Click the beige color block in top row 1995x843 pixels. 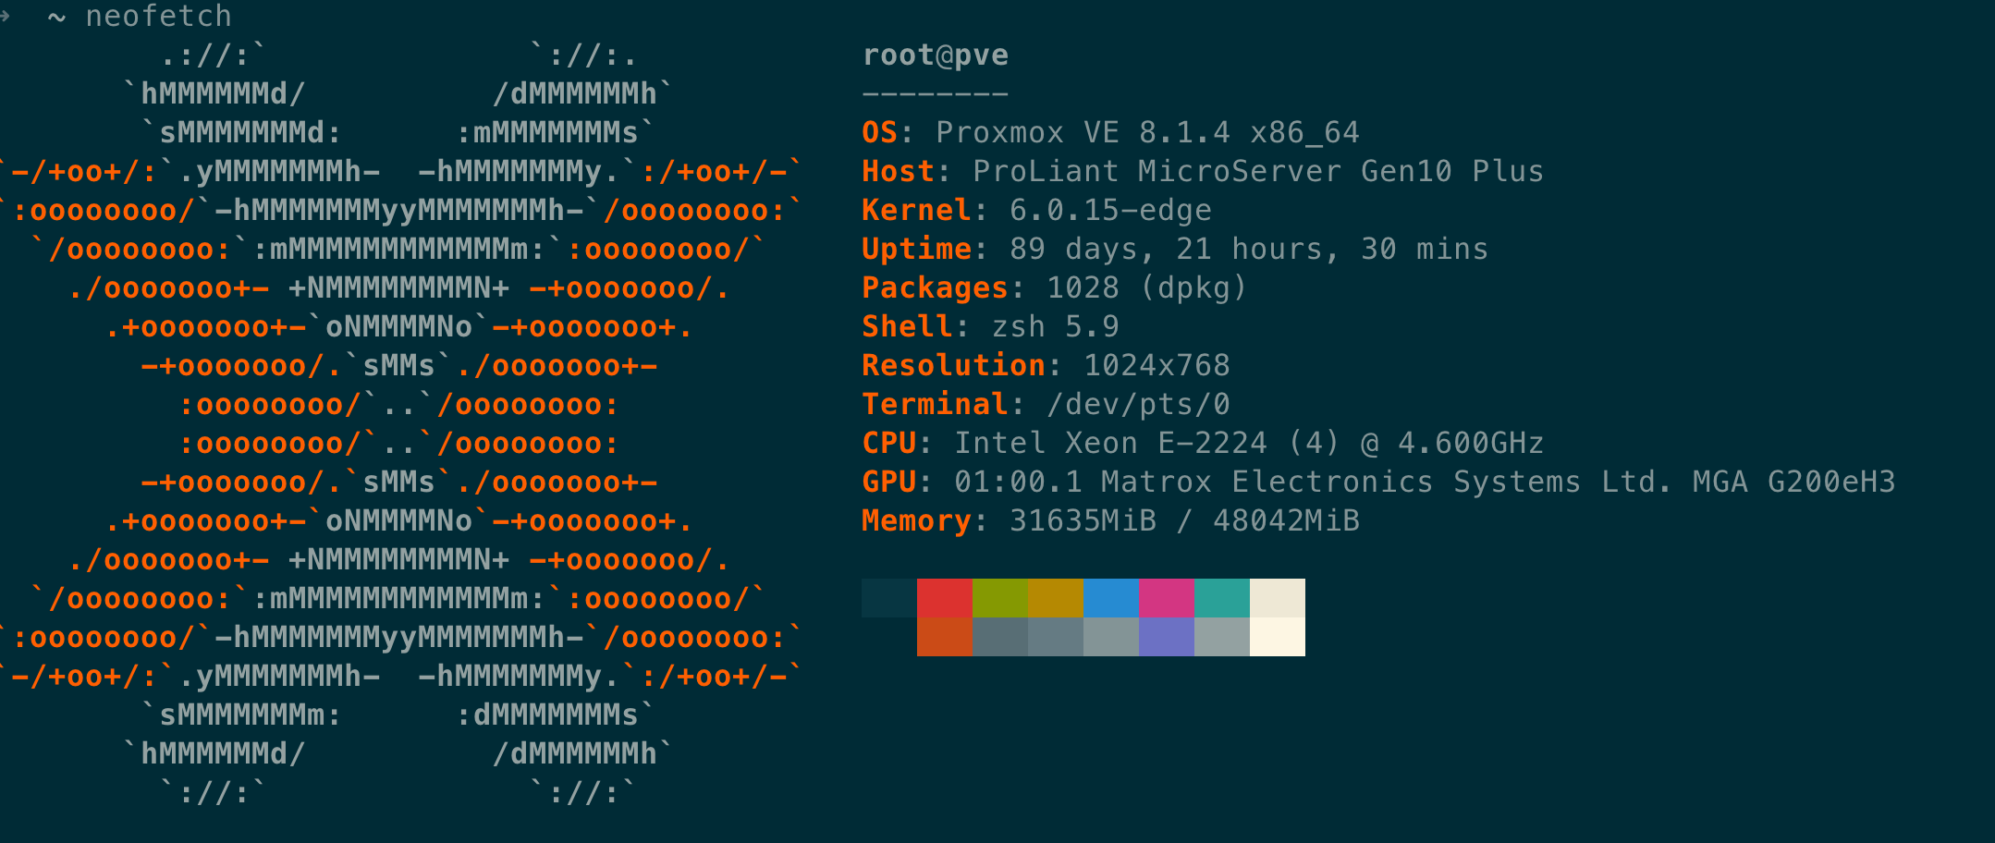point(1277,598)
